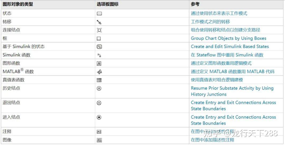Click the Connective junction icon
Screen dimensions: 285x145
99,30
